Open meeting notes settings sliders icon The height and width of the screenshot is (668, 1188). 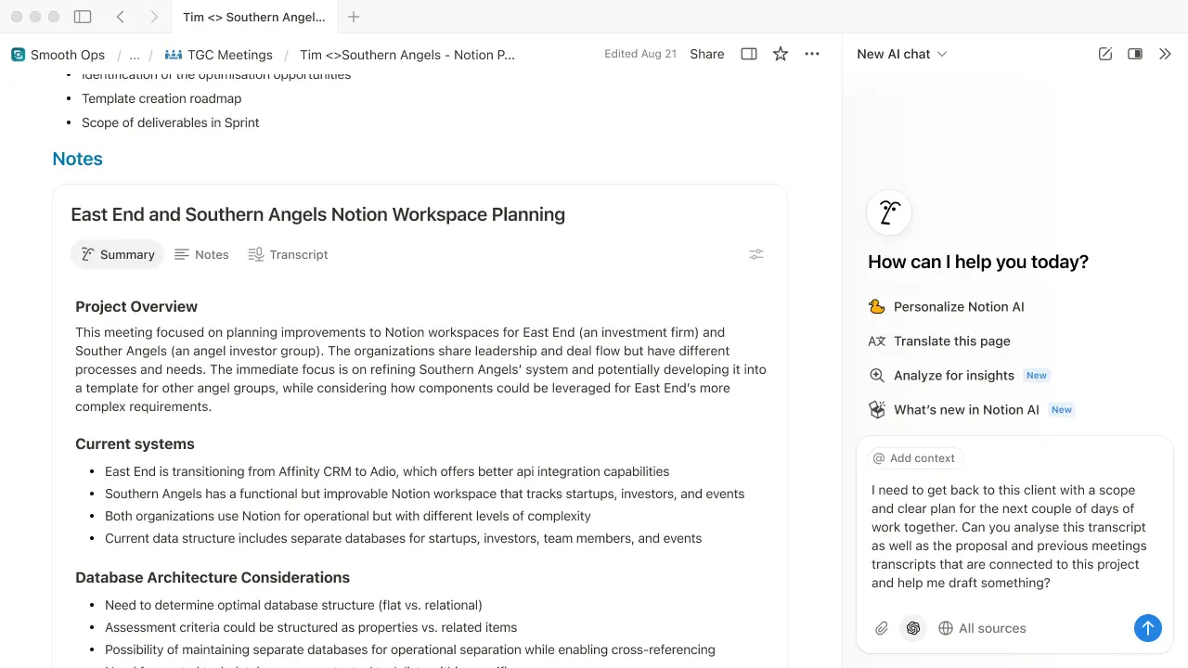coord(756,254)
